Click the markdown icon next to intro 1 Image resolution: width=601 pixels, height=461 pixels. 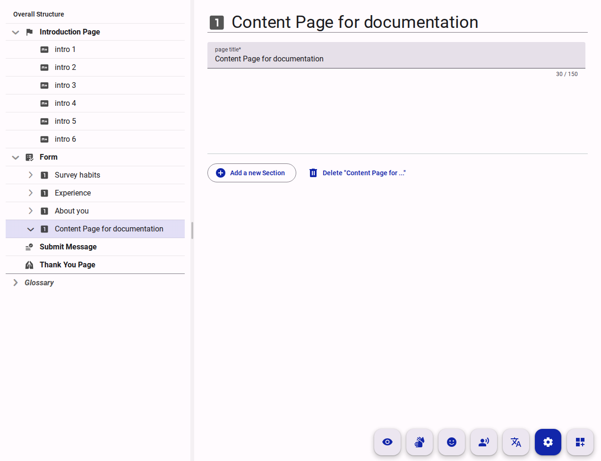pos(44,50)
